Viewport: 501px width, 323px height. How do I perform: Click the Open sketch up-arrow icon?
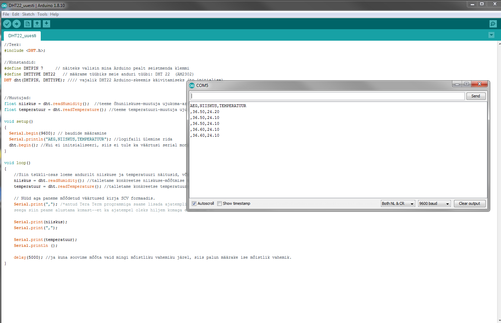37,24
